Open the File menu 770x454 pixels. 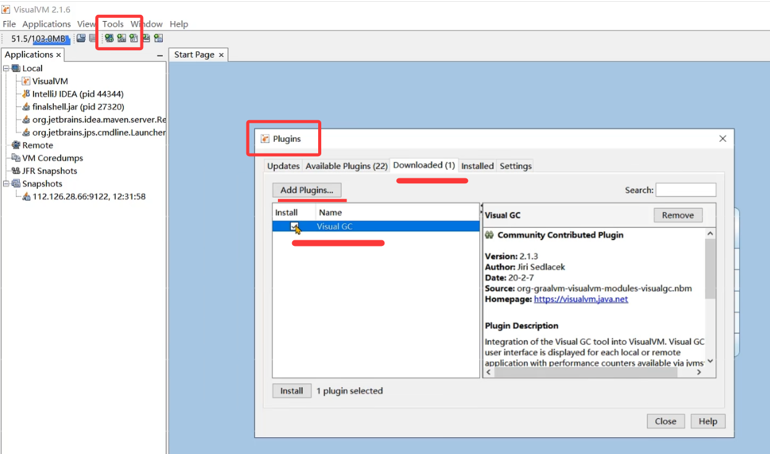tap(9, 24)
